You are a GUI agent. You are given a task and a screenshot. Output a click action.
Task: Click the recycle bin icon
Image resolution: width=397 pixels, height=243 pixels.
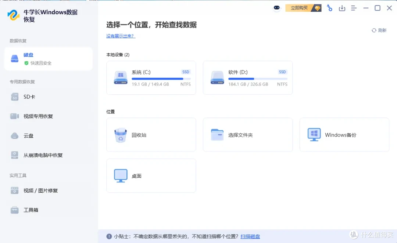tap(121, 135)
